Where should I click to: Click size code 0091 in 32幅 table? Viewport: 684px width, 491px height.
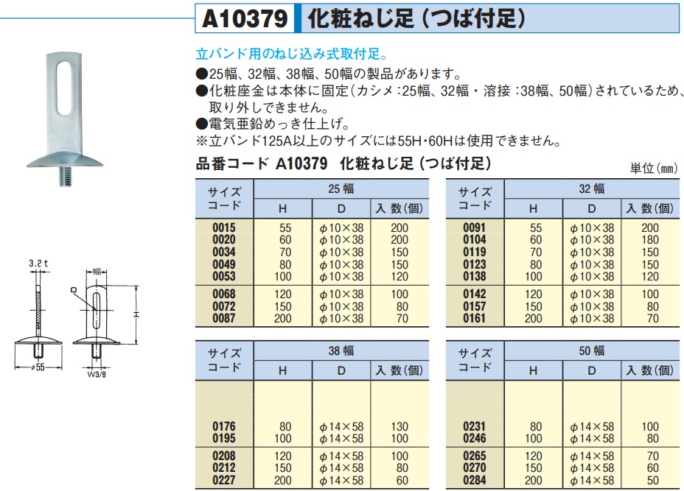(474, 228)
